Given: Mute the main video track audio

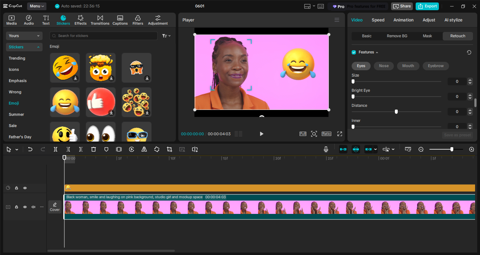Looking at the screenshot, I should (33, 207).
